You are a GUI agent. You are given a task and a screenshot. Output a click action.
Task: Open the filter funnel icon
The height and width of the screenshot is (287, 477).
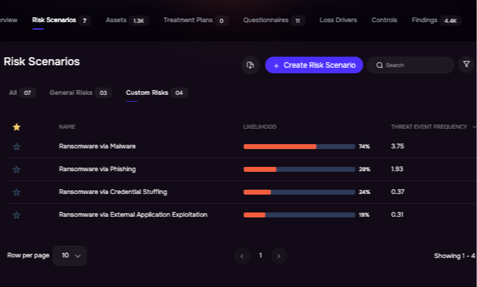tap(467, 64)
